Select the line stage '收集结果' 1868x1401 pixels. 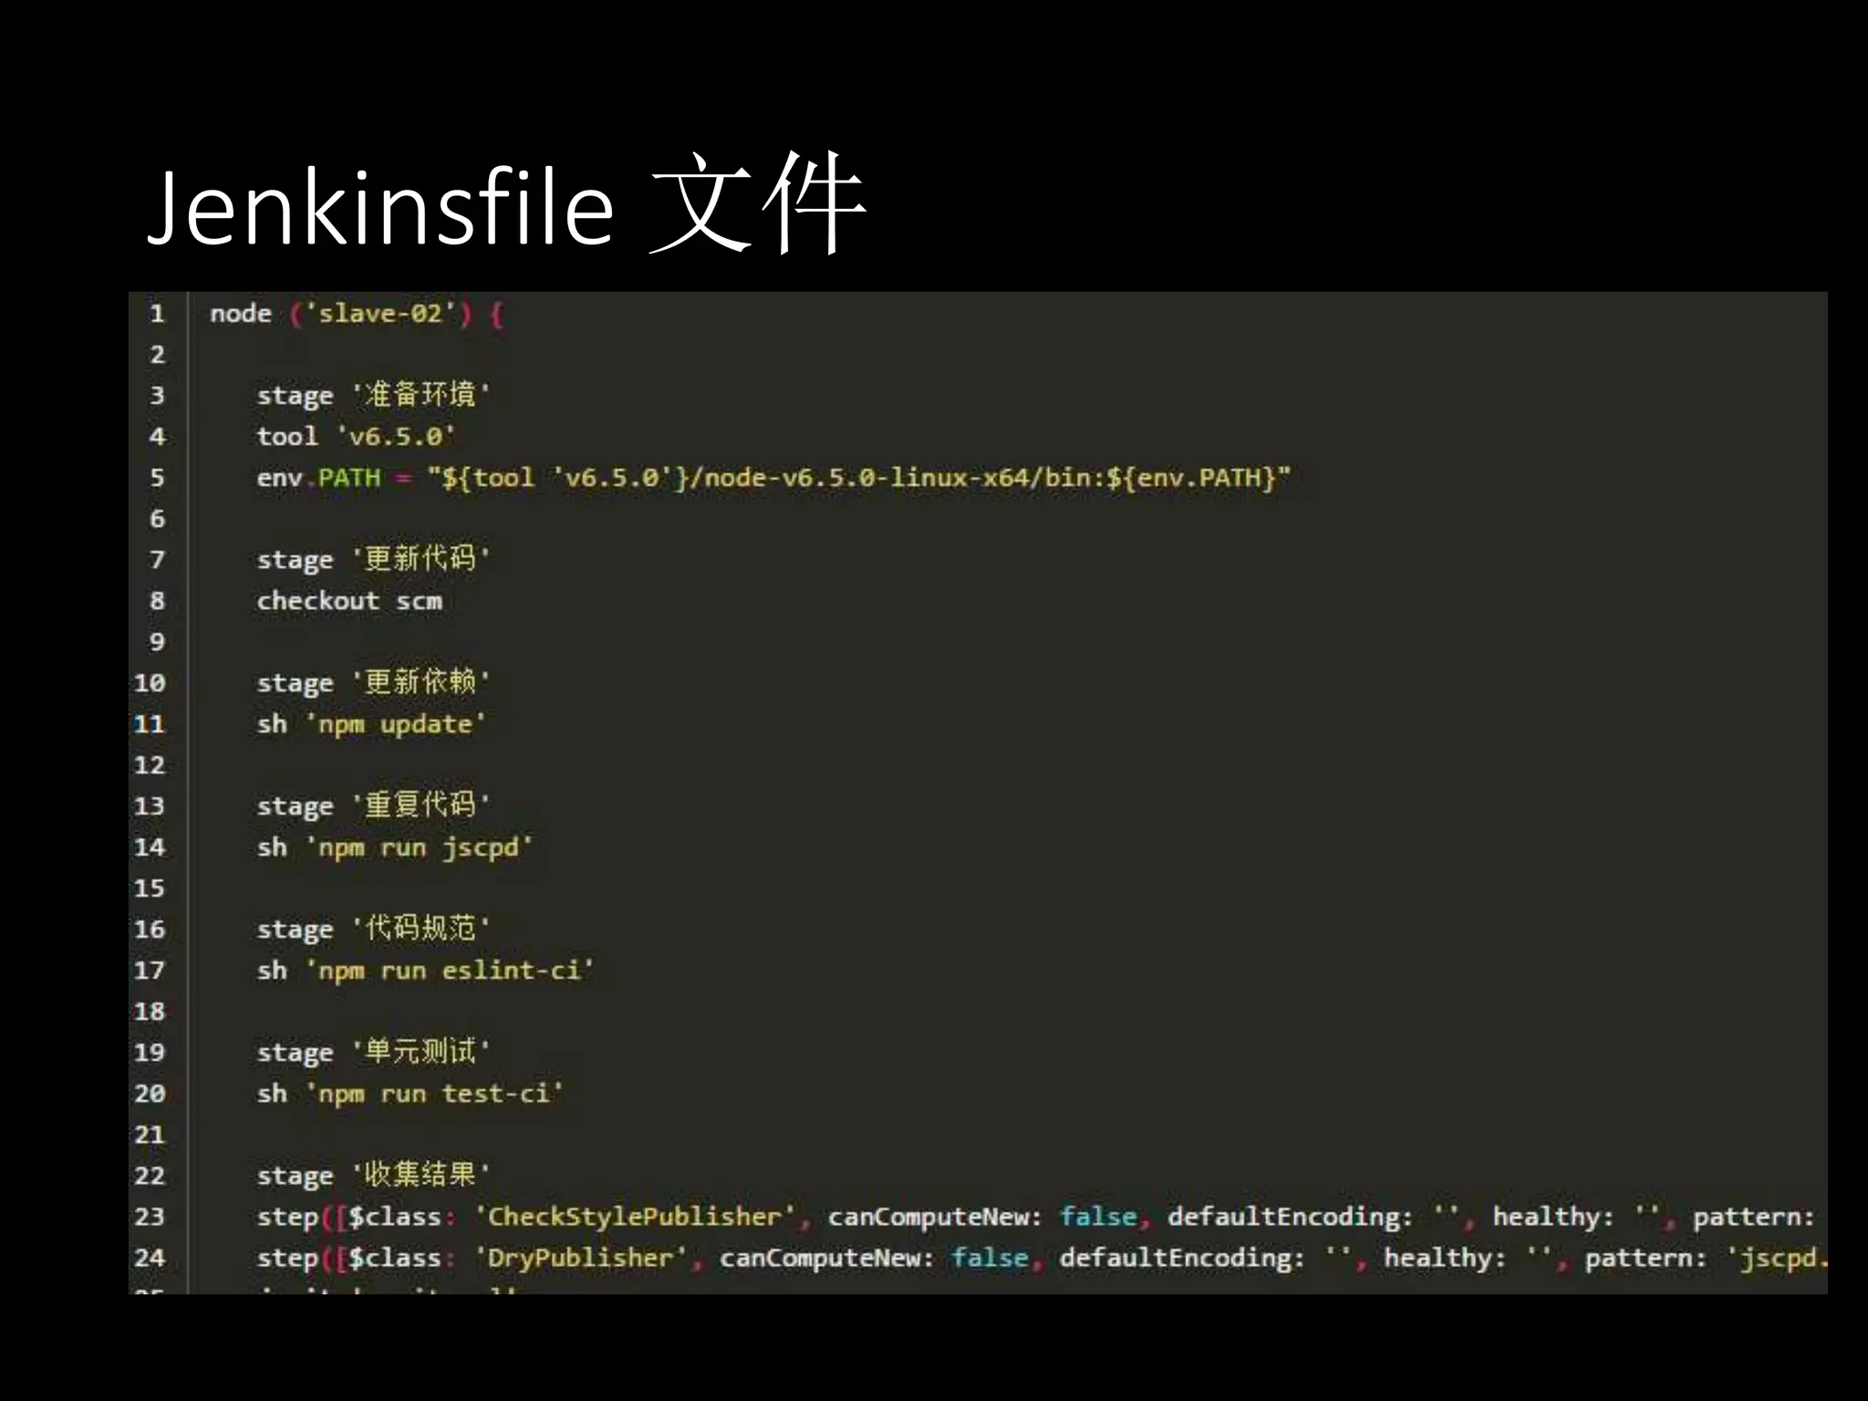click(x=373, y=1175)
